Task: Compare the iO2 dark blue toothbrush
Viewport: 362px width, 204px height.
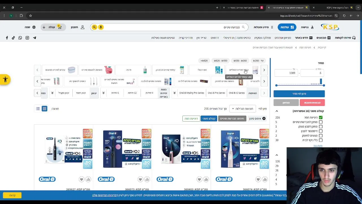Action: point(147,179)
